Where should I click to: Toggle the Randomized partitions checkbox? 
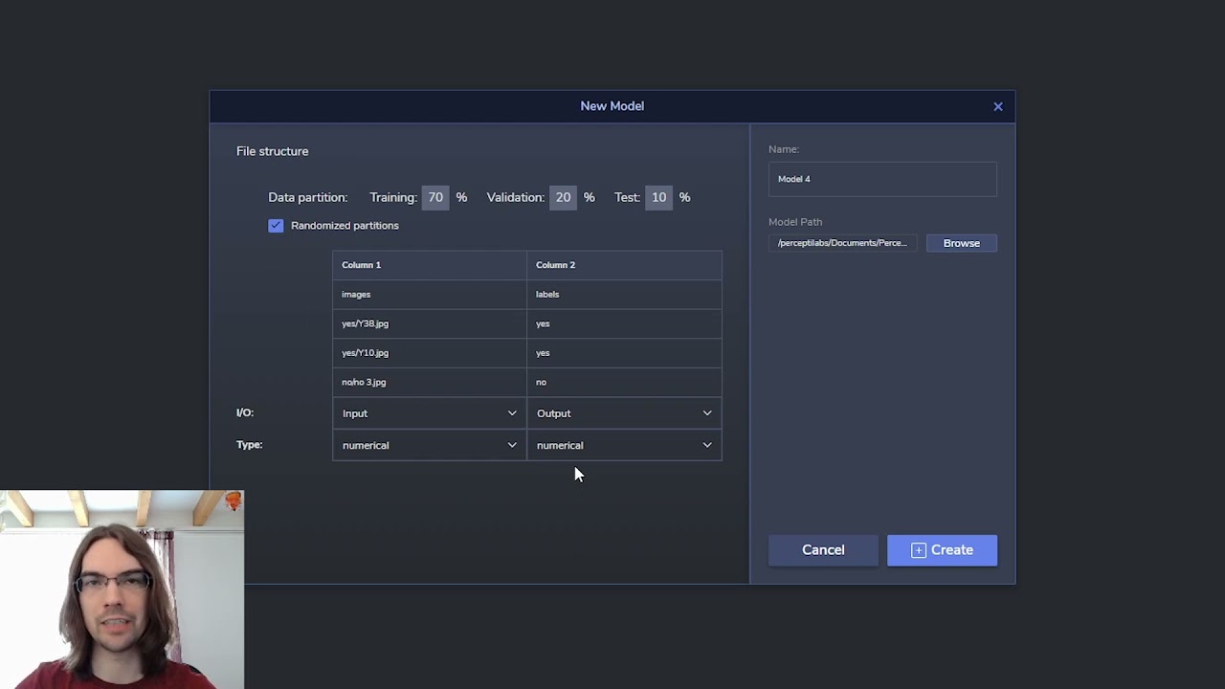tap(276, 226)
